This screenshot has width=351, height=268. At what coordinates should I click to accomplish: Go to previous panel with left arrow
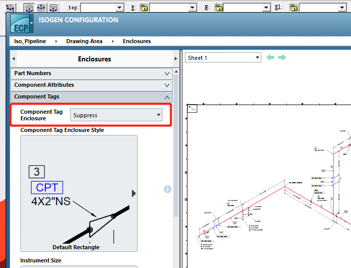[x=14, y=59]
